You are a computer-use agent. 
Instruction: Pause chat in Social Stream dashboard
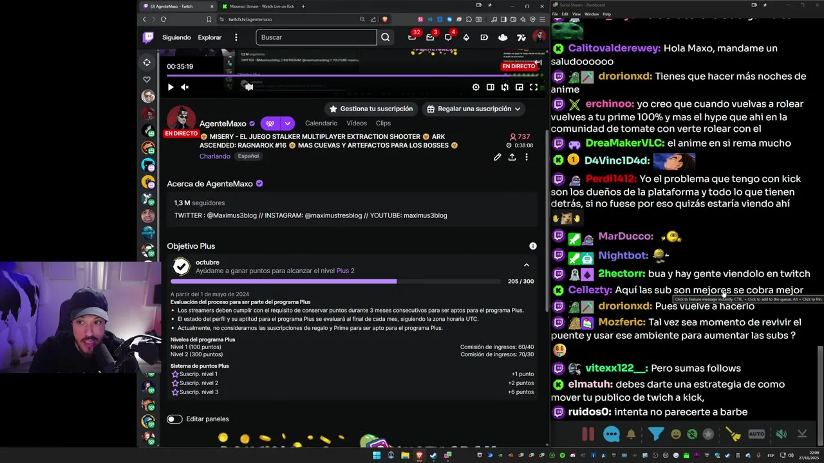click(588, 434)
